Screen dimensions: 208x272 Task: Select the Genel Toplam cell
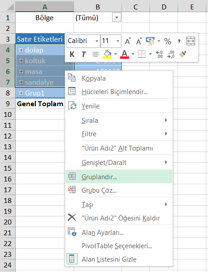(x=40, y=104)
